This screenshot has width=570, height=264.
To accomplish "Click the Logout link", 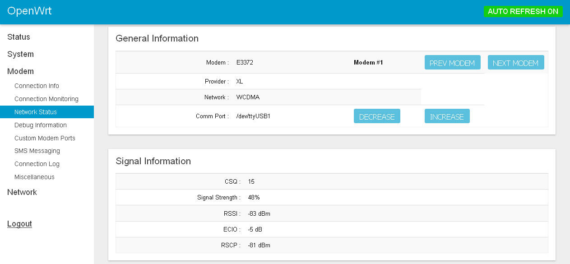I will tap(19, 224).
